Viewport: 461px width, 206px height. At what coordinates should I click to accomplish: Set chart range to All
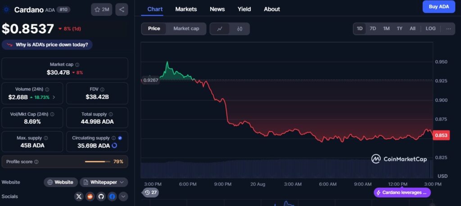point(412,28)
